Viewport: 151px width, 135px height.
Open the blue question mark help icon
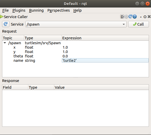(x=135, y=17)
